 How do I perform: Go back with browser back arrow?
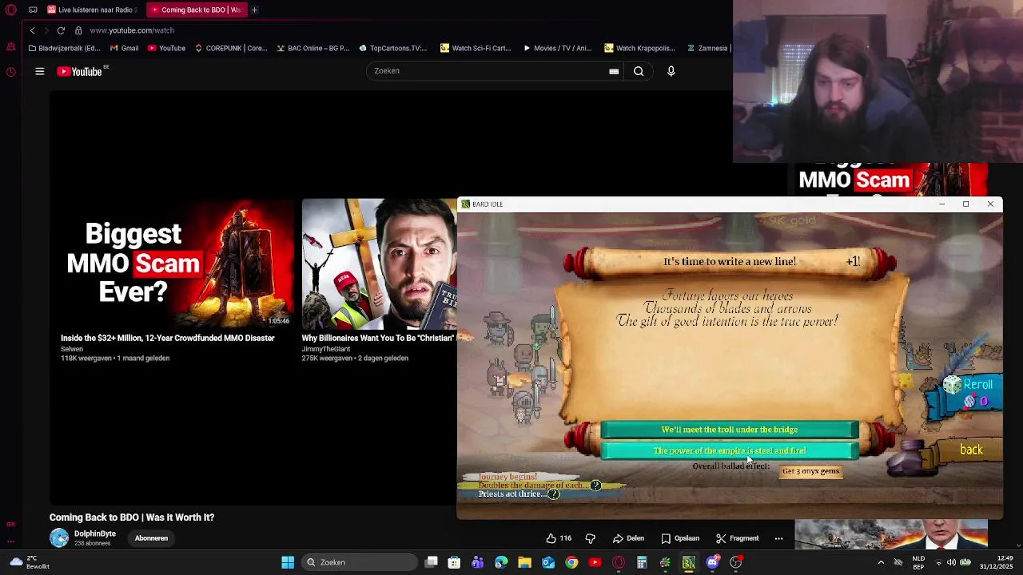tap(32, 30)
